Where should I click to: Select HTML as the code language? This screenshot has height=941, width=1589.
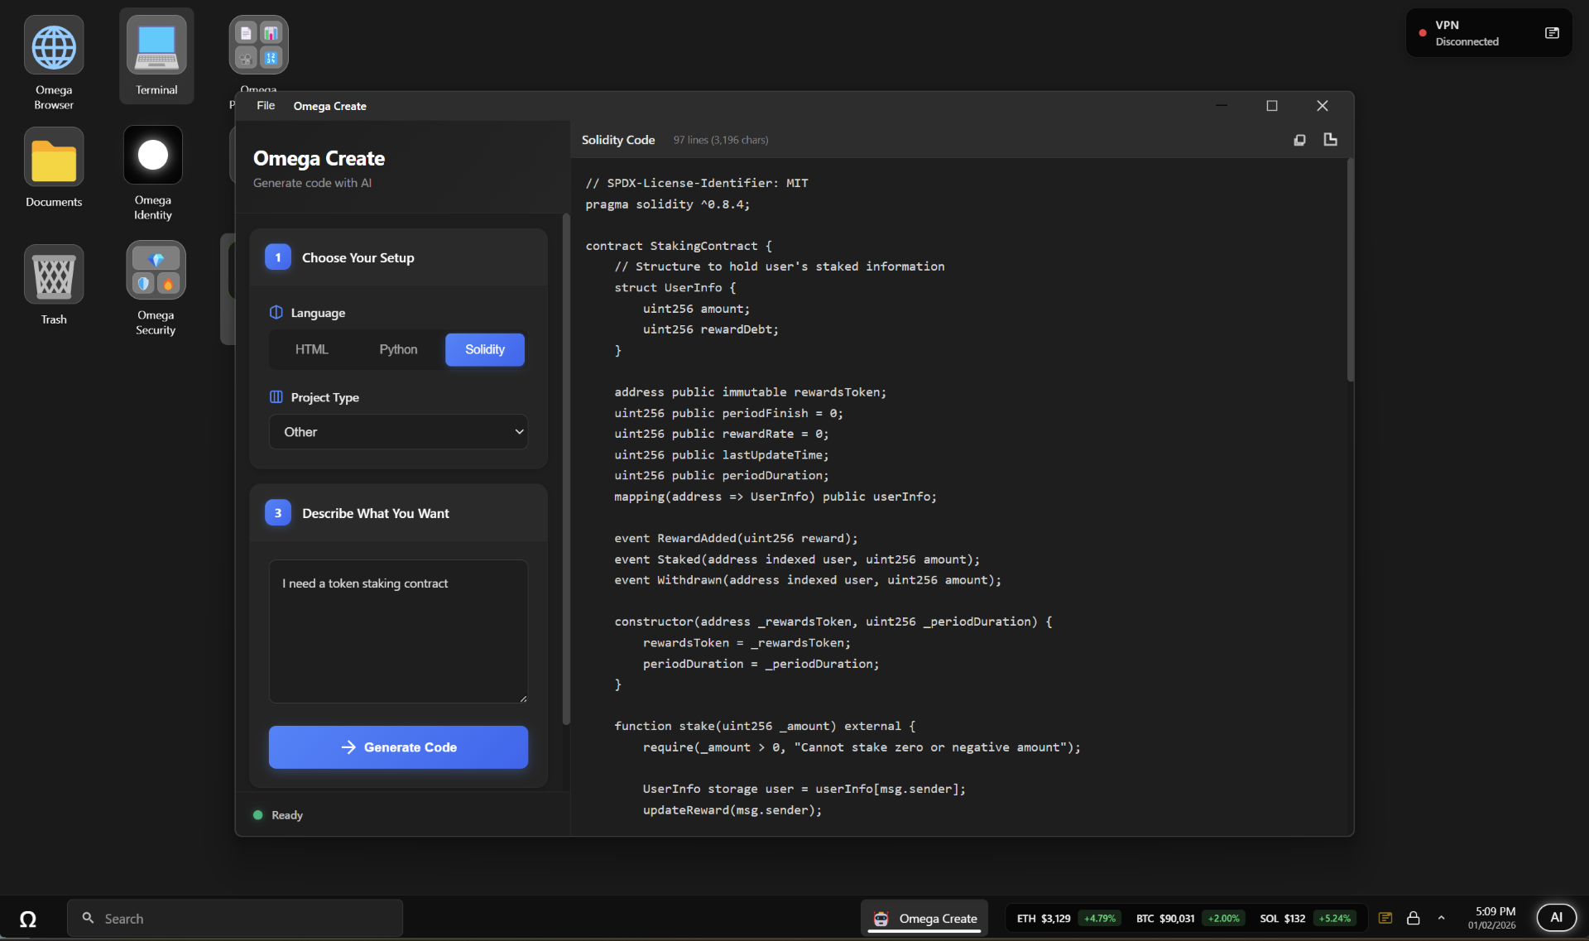click(311, 349)
